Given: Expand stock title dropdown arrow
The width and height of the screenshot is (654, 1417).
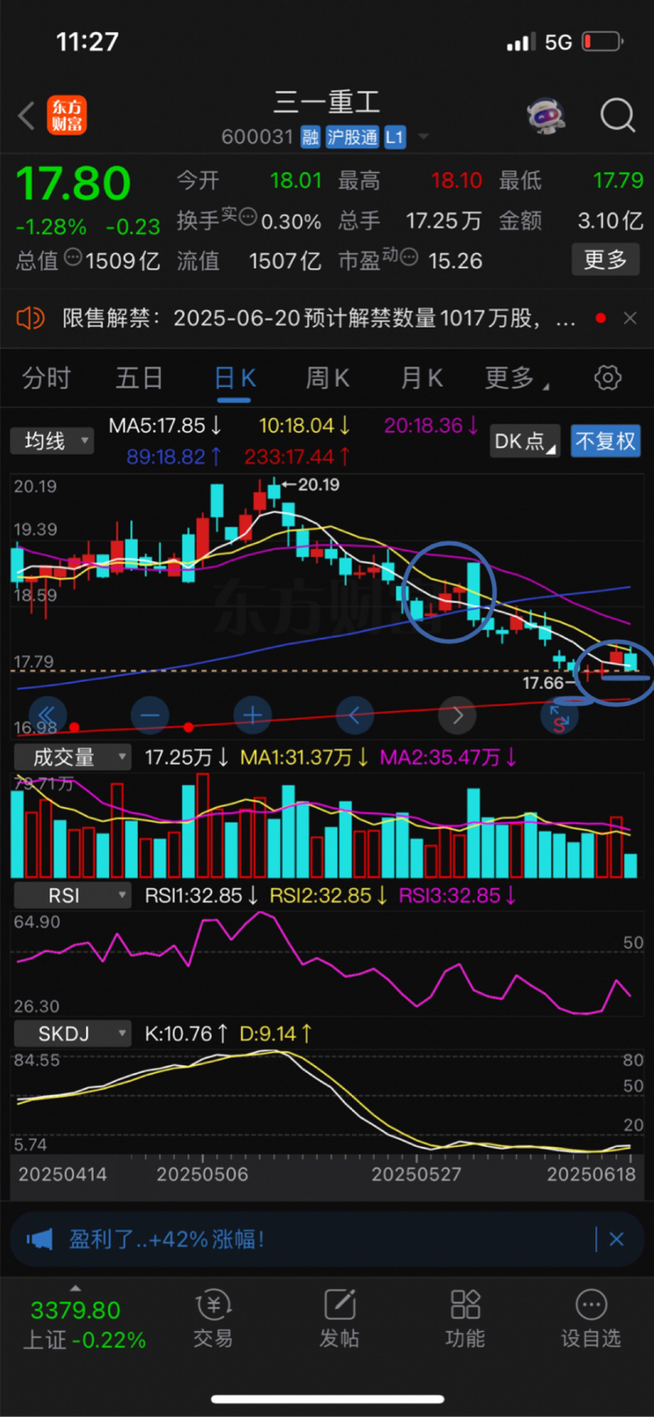Looking at the screenshot, I should [423, 137].
